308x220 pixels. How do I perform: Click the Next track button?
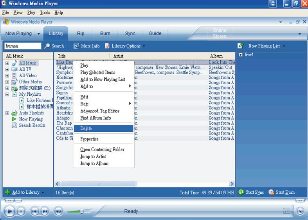click(45, 211)
